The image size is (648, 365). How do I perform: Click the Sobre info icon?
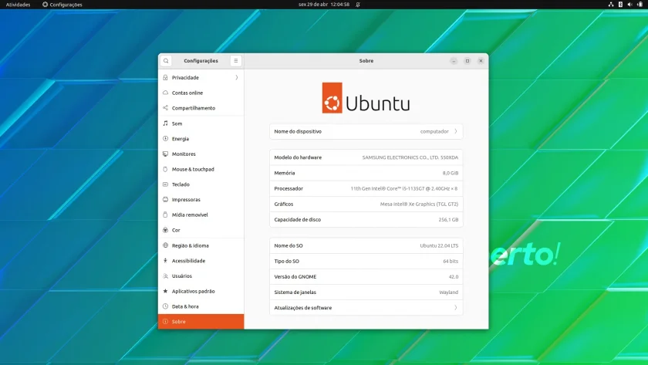pos(165,321)
